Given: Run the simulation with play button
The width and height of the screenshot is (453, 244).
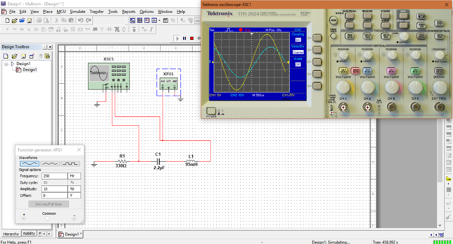Looking at the screenshot, I should tap(177, 38).
